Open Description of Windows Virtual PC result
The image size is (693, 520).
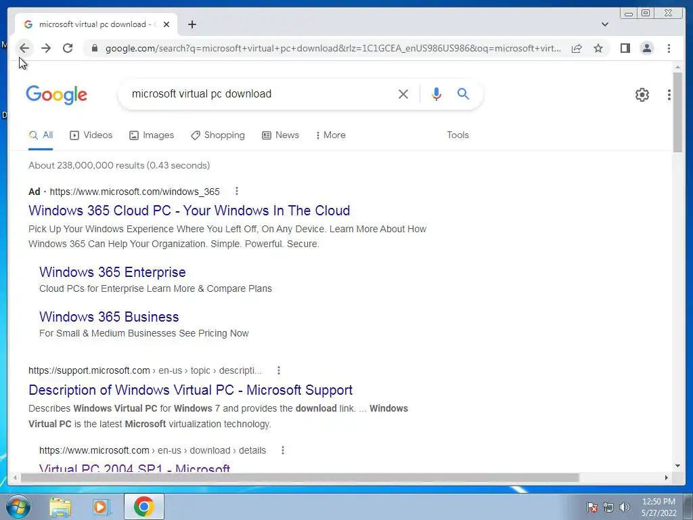(190, 390)
